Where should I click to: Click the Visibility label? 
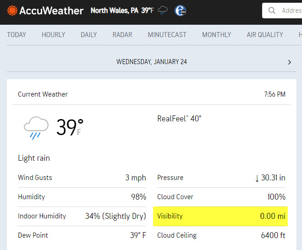click(x=170, y=216)
